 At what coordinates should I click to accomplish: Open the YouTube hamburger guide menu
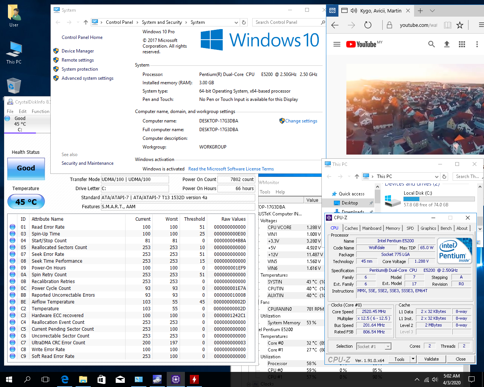click(337, 44)
